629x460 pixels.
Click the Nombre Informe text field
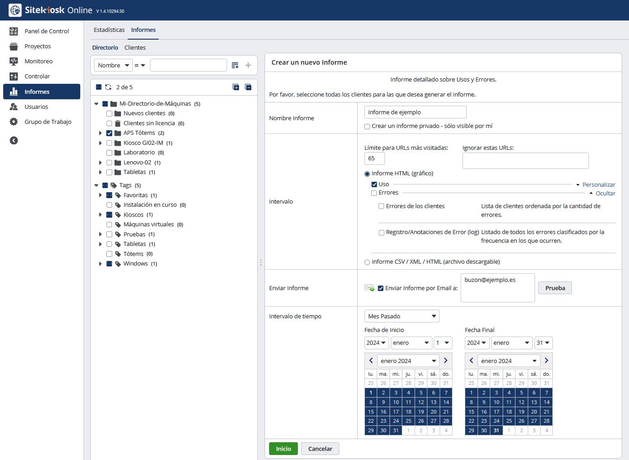[x=415, y=112]
